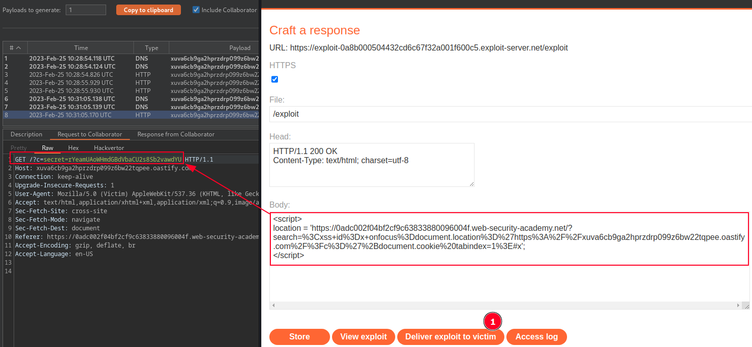Click Access log button
This screenshot has height=347, width=752.
click(x=537, y=336)
